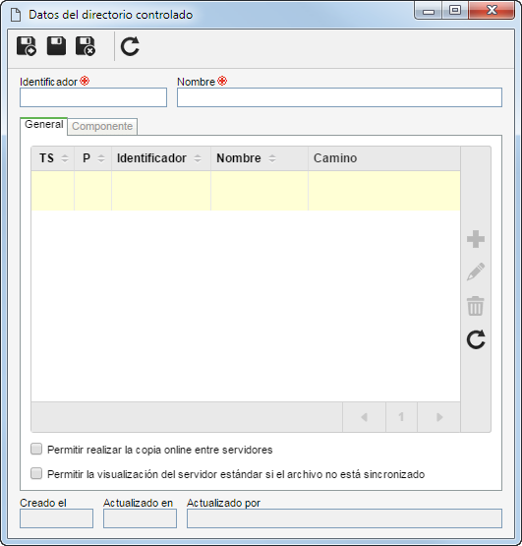Focus the Identificador input field

point(93,97)
